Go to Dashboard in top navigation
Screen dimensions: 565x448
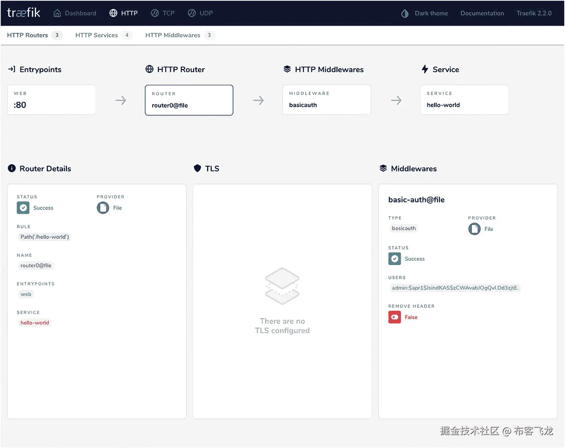click(x=75, y=13)
